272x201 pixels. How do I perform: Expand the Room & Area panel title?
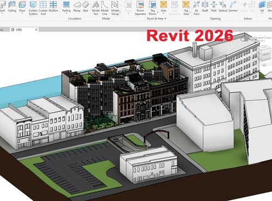click(157, 18)
